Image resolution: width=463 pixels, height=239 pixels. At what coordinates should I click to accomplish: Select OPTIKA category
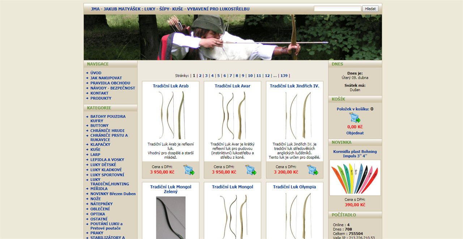[98, 214]
